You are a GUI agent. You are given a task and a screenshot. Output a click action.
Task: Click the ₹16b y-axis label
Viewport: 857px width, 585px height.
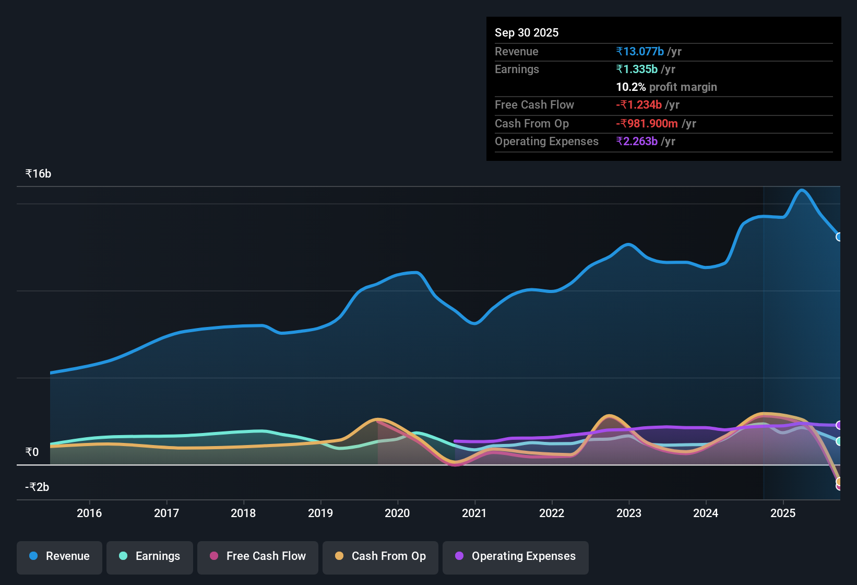[39, 174]
